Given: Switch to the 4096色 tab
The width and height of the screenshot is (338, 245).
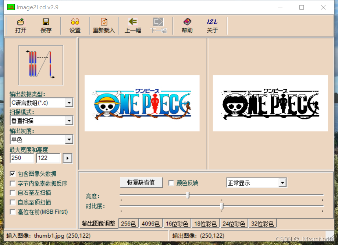Looking at the screenshot, I should point(151,224).
